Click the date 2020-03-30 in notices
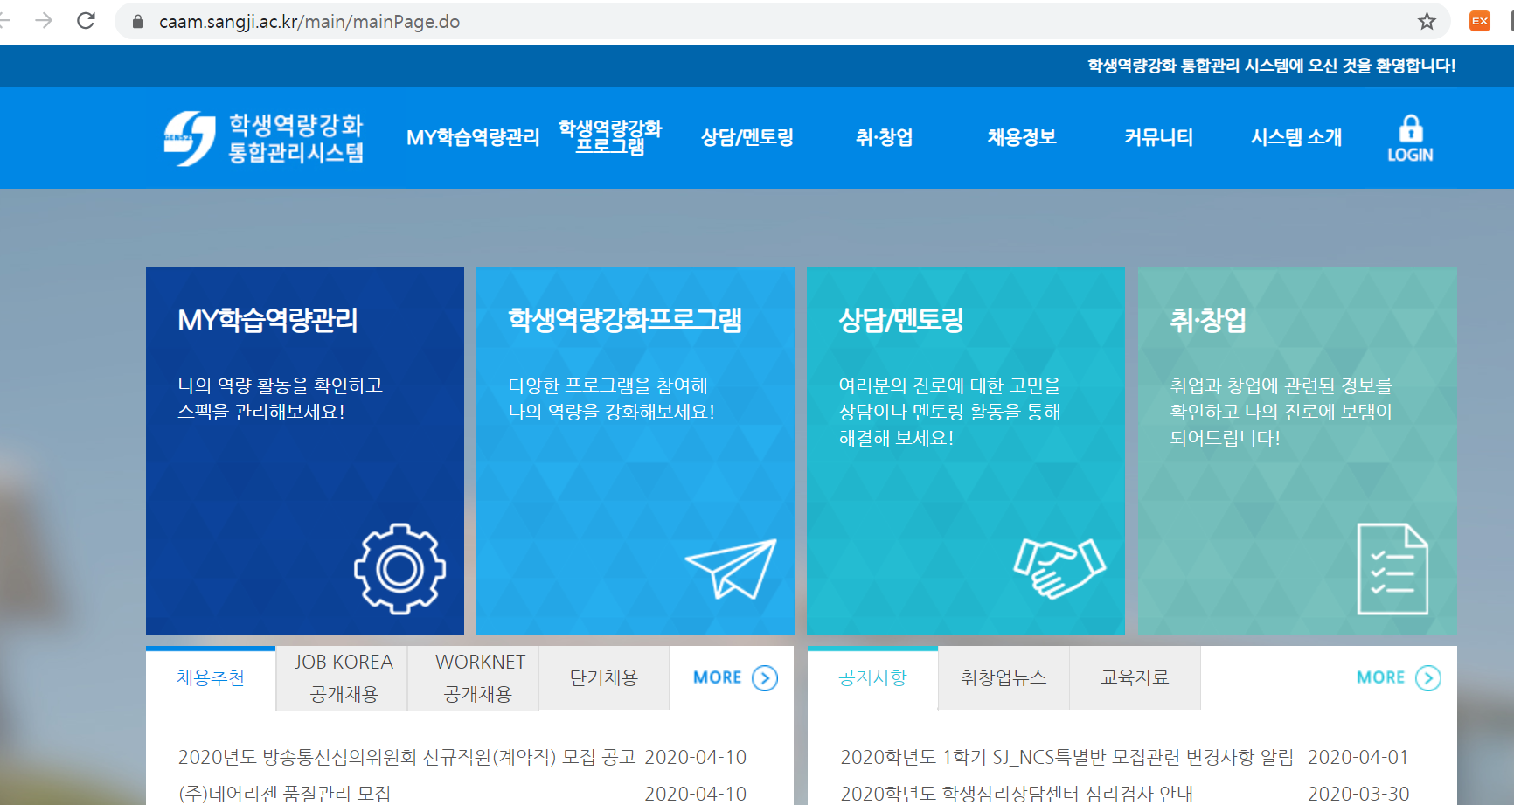This screenshot has height=805, width=1514. (1358, 794)
